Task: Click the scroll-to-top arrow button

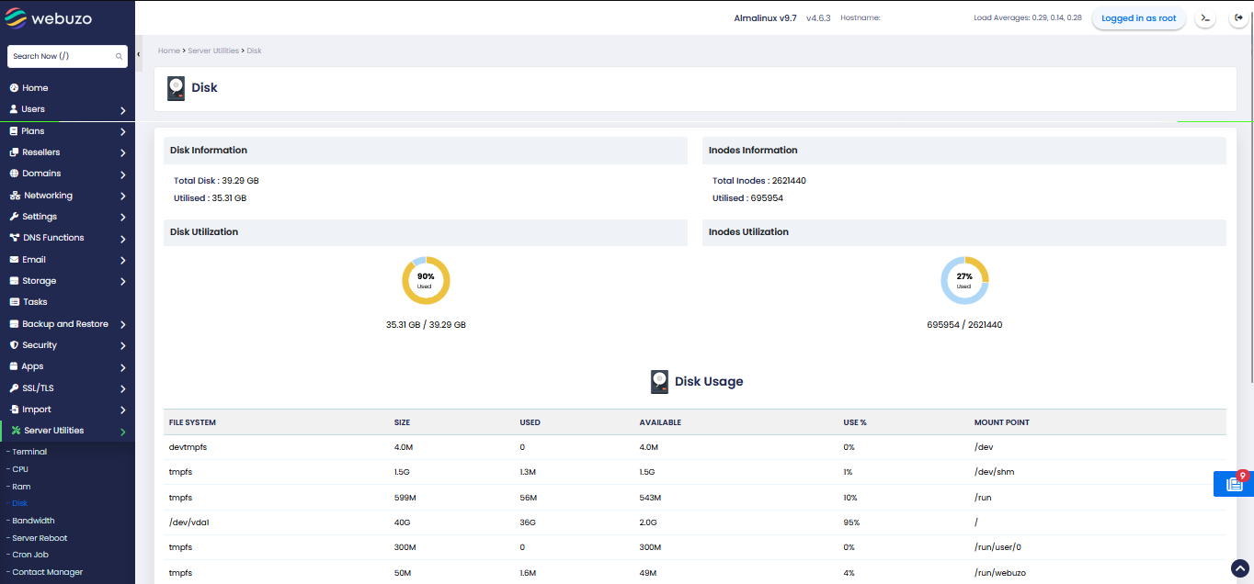Action: coord(1240,568)
